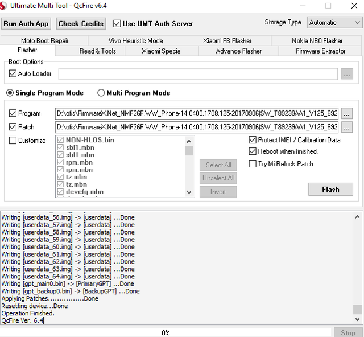This screenshot has height=337, width=364.
Task: Select Multi Program Mode radio button
Action: click(101, 93)
